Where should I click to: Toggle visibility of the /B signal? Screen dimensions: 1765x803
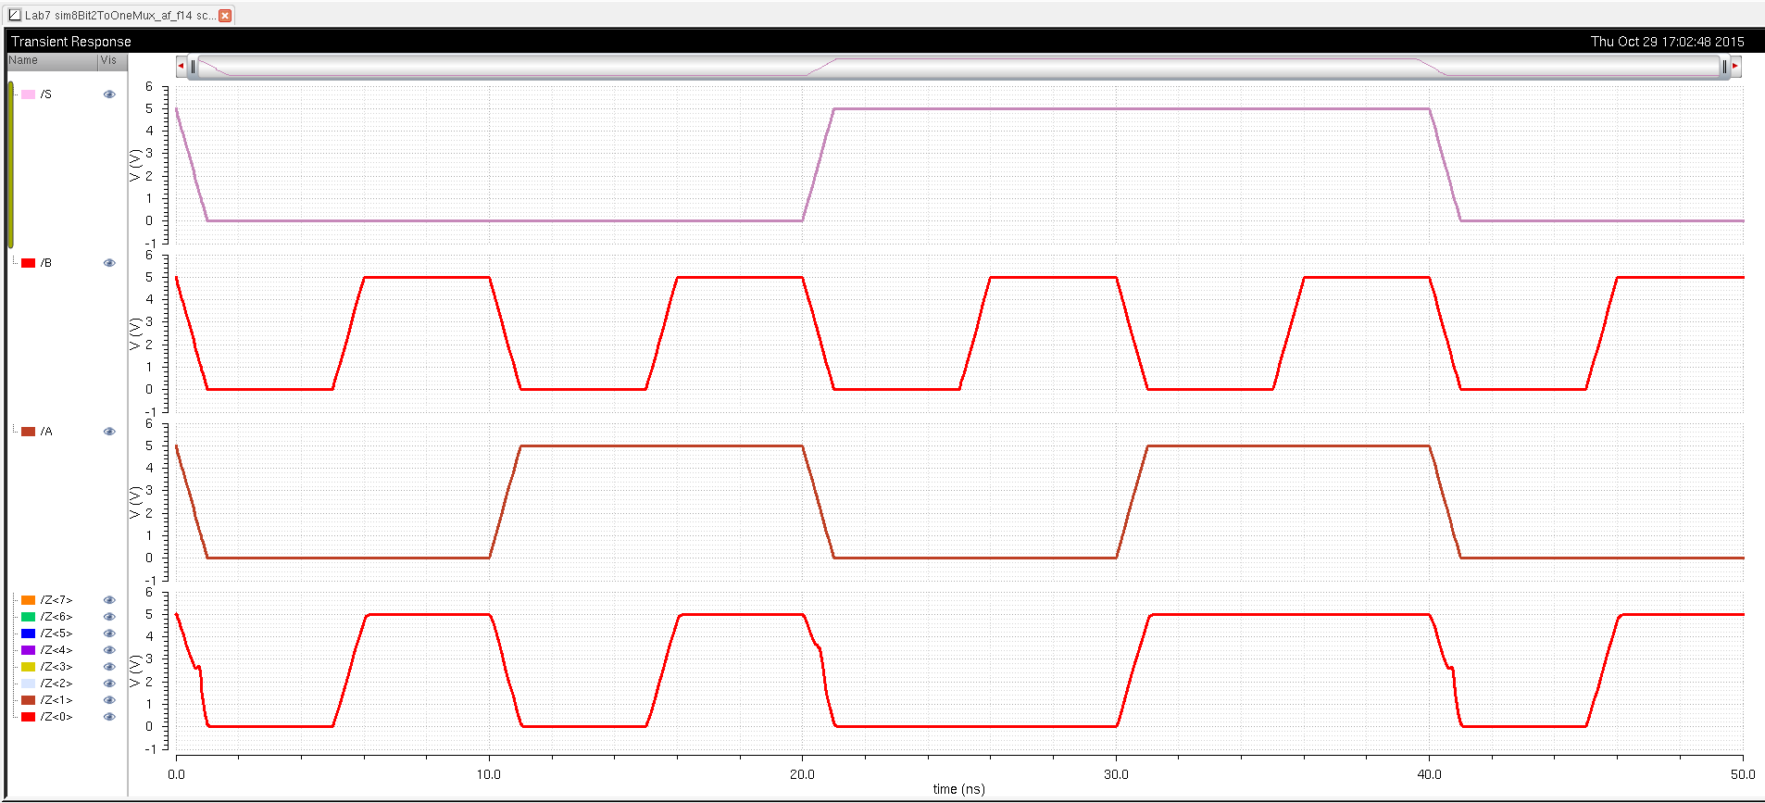[x=109, y=263]
